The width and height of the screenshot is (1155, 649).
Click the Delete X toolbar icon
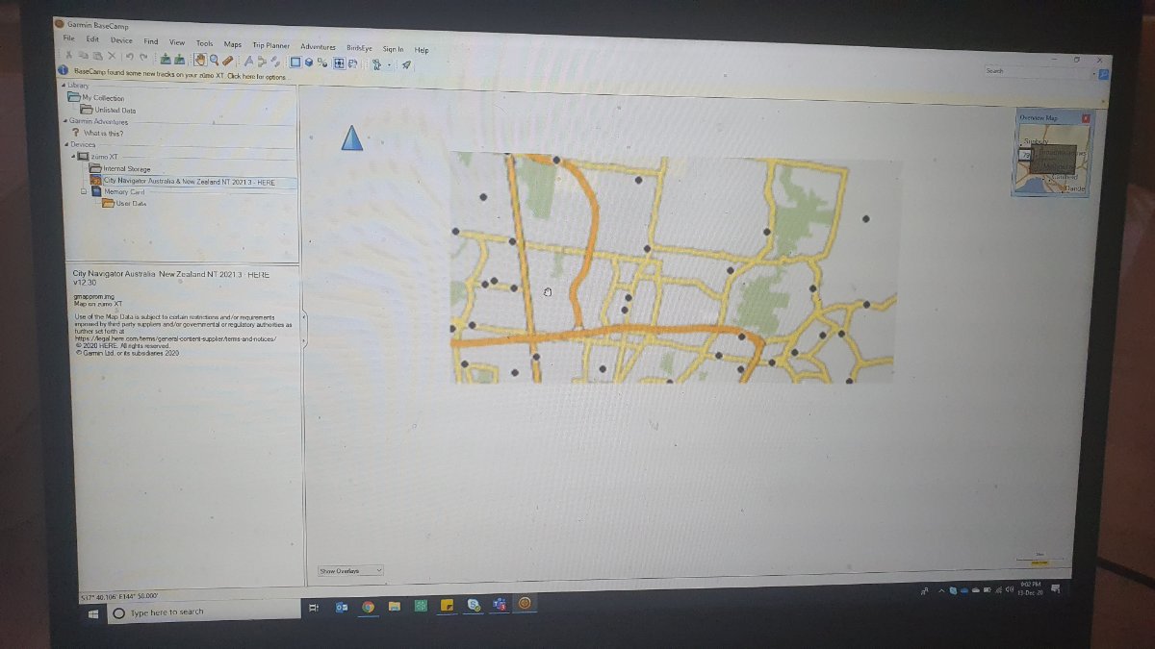[x=111, y=57]
